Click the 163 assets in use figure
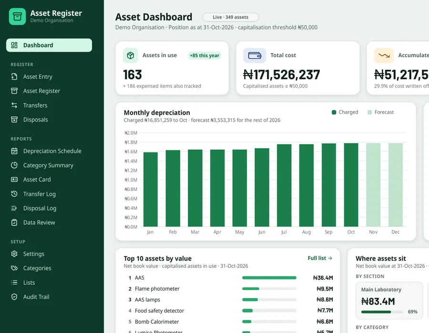 [x=133, y=75]
